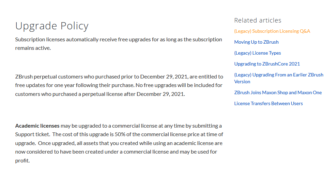Click the ZBrush perpetual customers paragraph

pos(119,85)
